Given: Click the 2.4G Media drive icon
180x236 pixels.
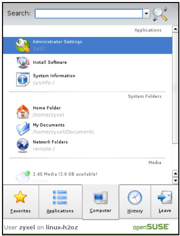Looking at the screenshot, I should click(23, 177).
